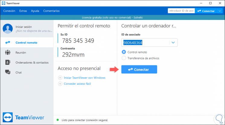Click Iniciar sesión text
This screenshot has height=125, width=225.
24,27
